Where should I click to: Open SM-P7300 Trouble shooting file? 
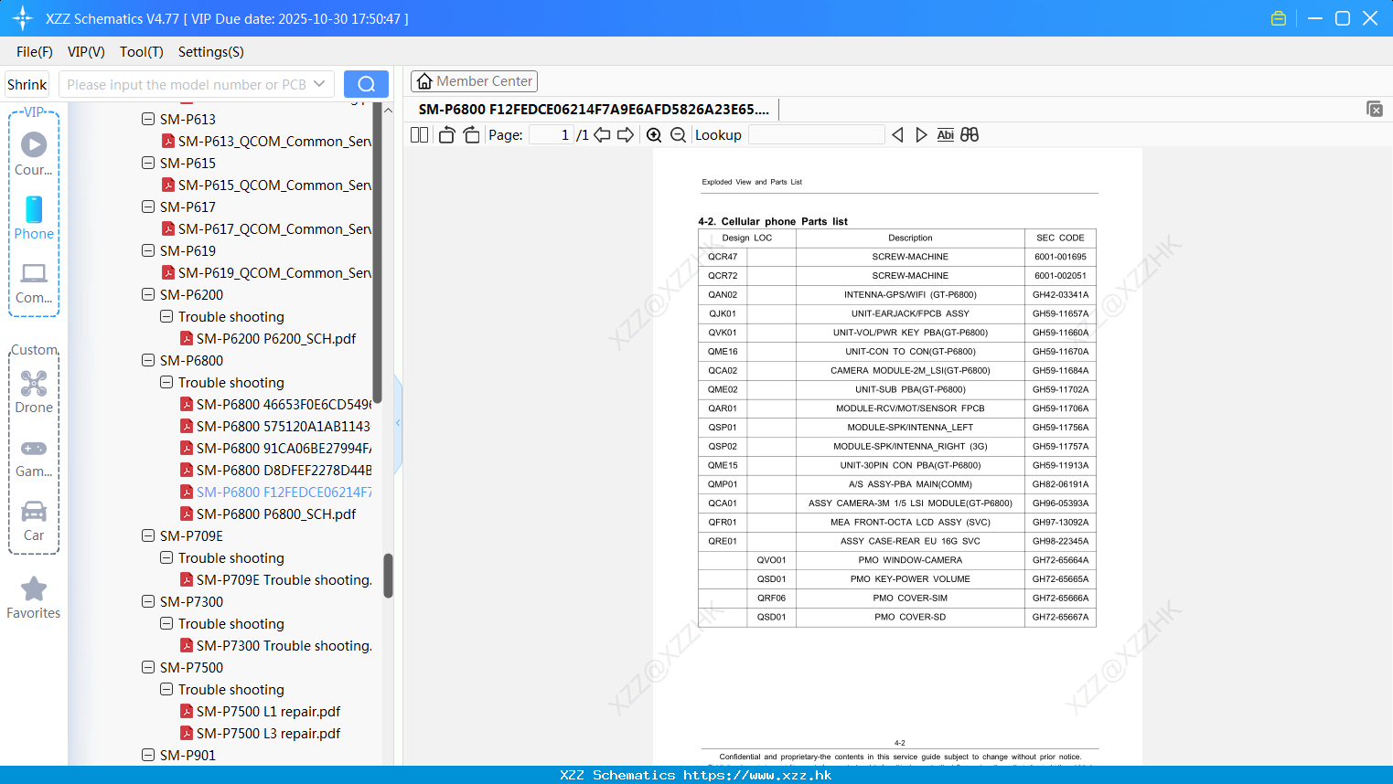point(275,645)
